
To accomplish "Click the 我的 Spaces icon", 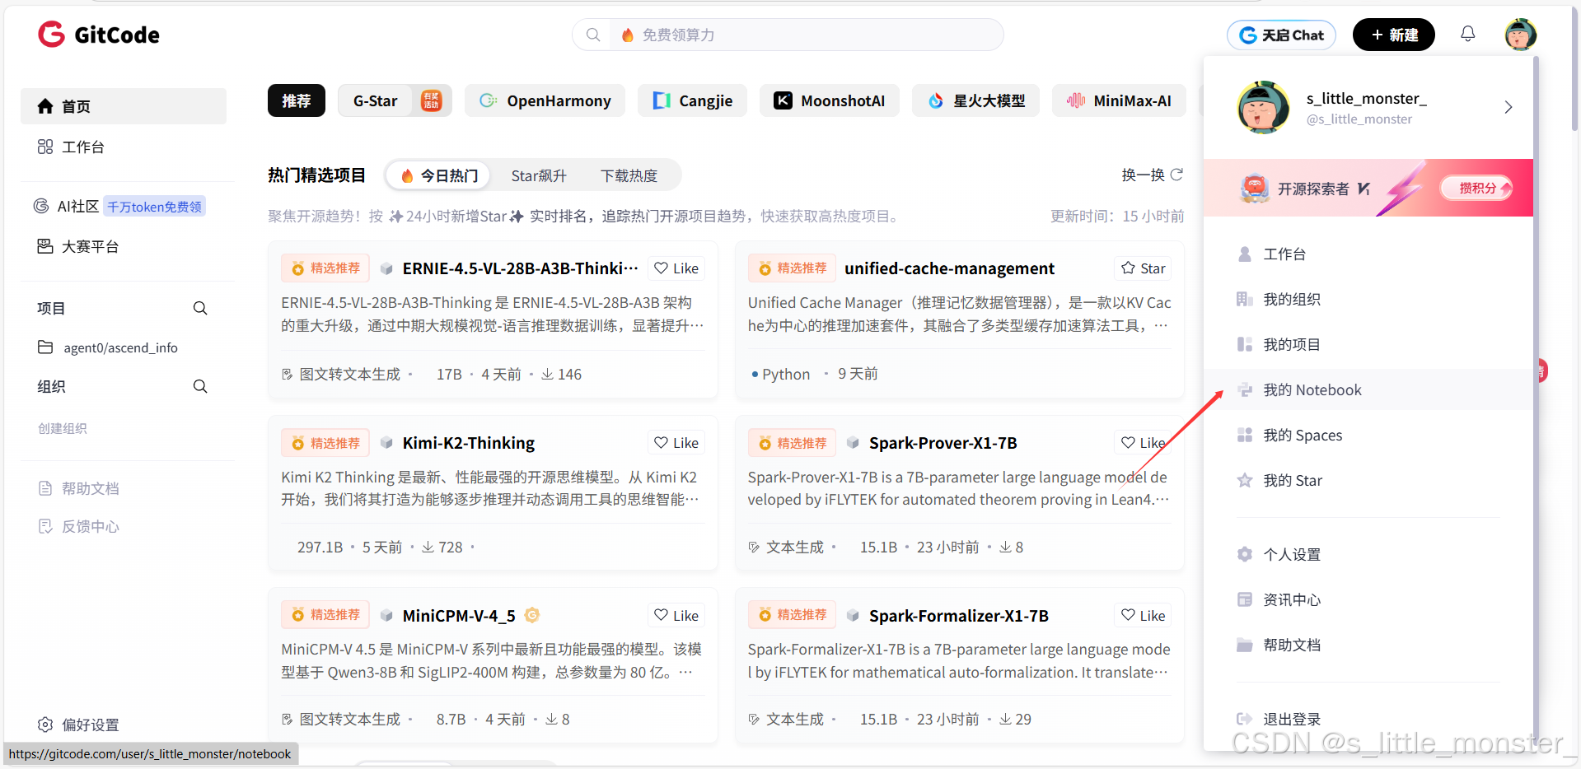I will tap(1245, 435).
